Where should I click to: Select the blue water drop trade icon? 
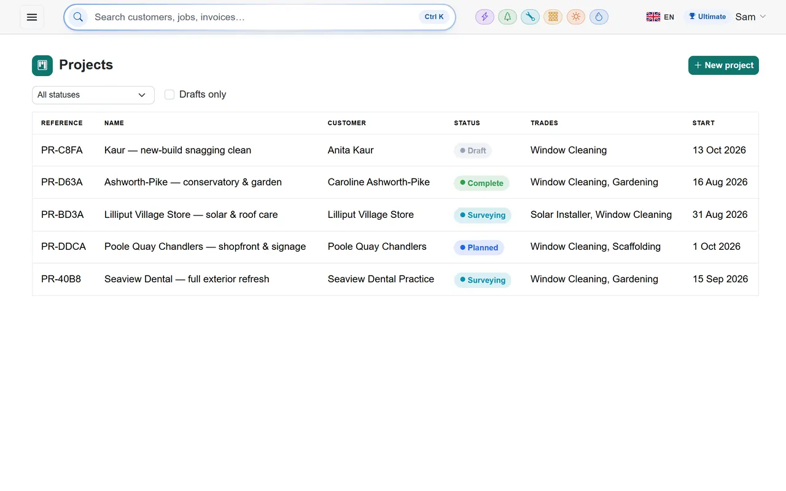[x=599, y=17]
